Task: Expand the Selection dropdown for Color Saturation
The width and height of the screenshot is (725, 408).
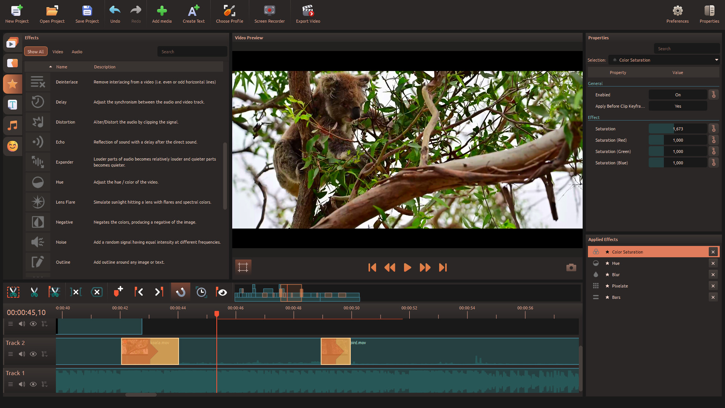Action: pos(716,60)
